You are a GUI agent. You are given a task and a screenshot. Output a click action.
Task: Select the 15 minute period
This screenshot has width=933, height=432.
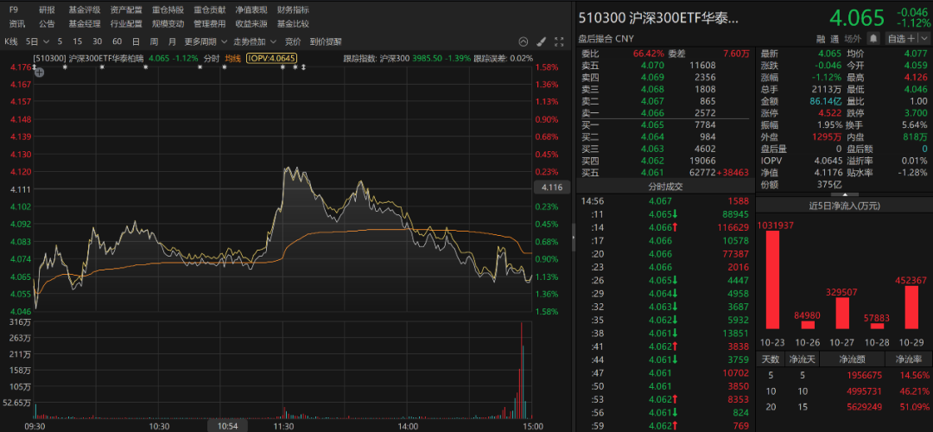pos(78,41)
